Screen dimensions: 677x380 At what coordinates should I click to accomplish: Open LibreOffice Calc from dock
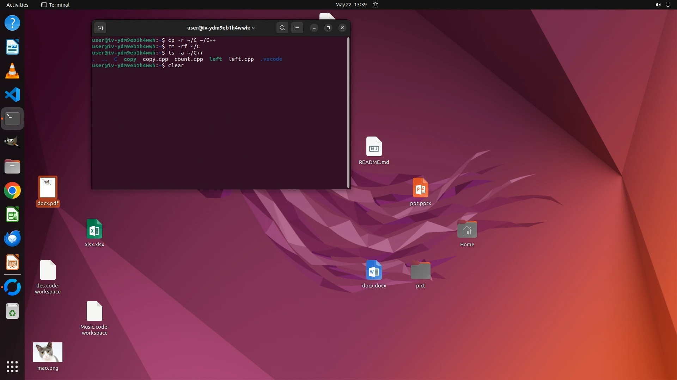point(12,215)
